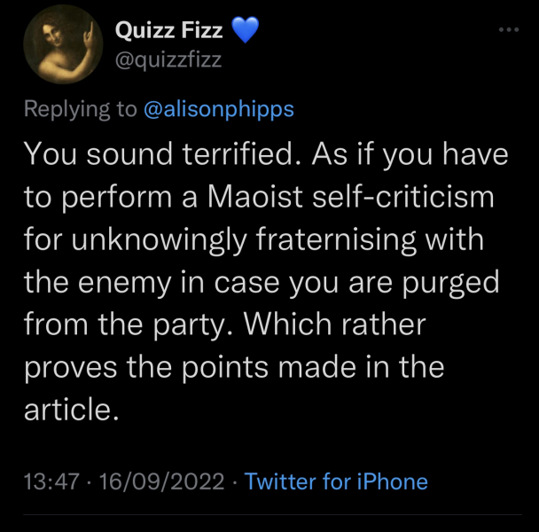This screenshot has width=539, height=532.
Task: Click the "Replying to" label
Action: pos(79,109)
